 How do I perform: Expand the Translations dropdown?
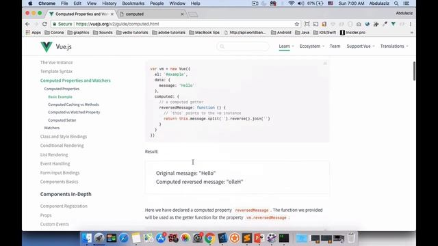(x=394, y=46)
